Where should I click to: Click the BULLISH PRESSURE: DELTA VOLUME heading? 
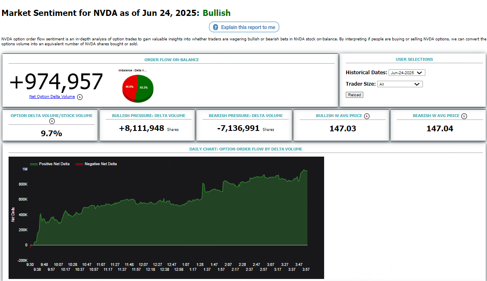click(149, 116)
